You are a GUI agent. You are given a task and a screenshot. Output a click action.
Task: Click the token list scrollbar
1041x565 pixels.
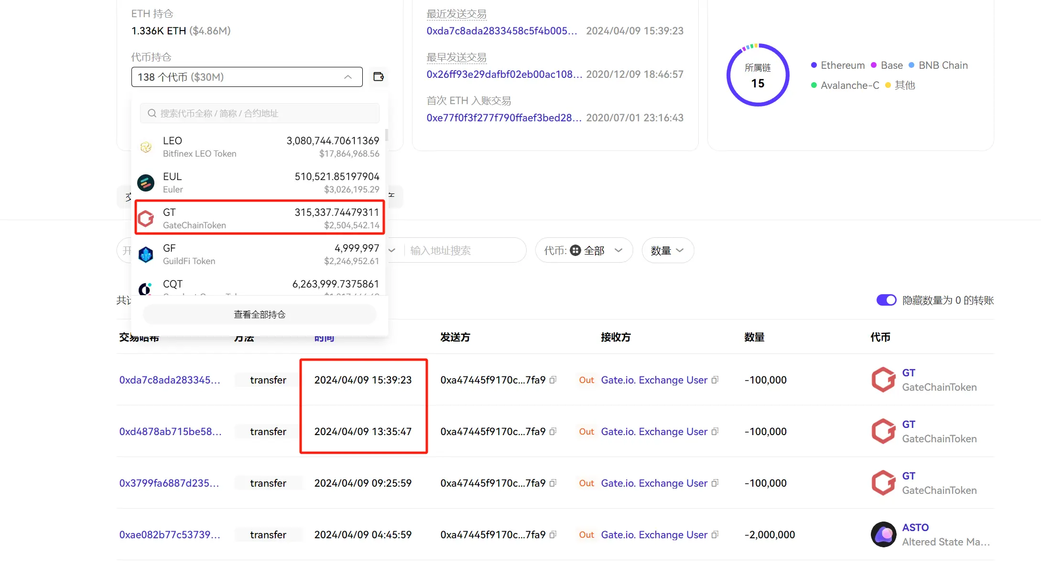tap(386, 135)
